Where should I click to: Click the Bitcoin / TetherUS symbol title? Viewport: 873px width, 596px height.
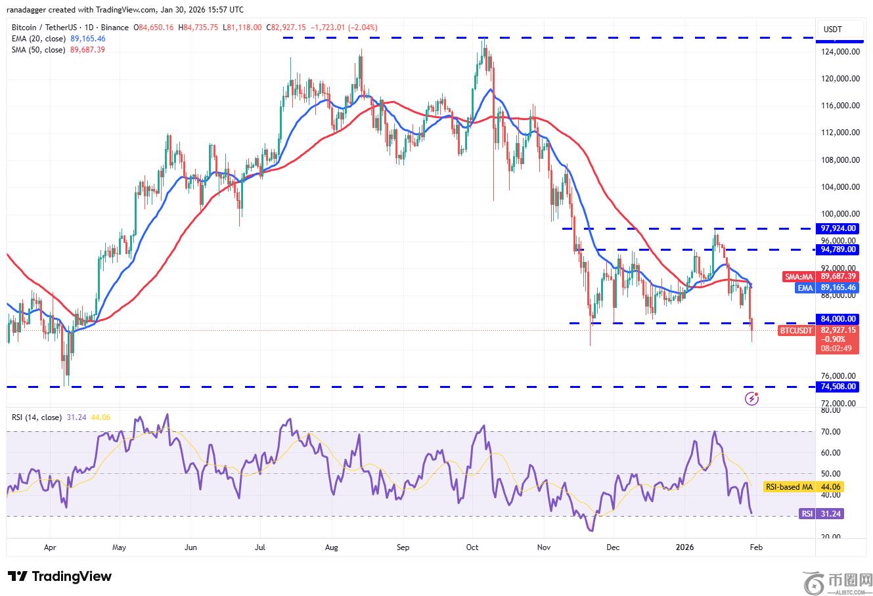pyautogui.click(x=44, y=28)
